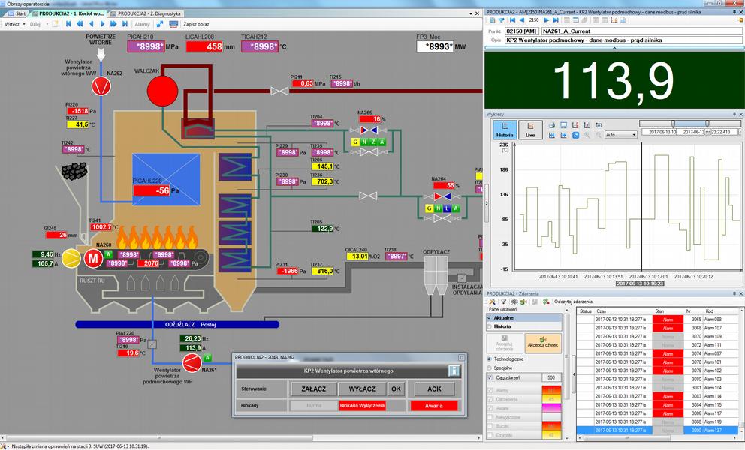
Task: Go to first screen in main toolbar
Action: [68, 24]
